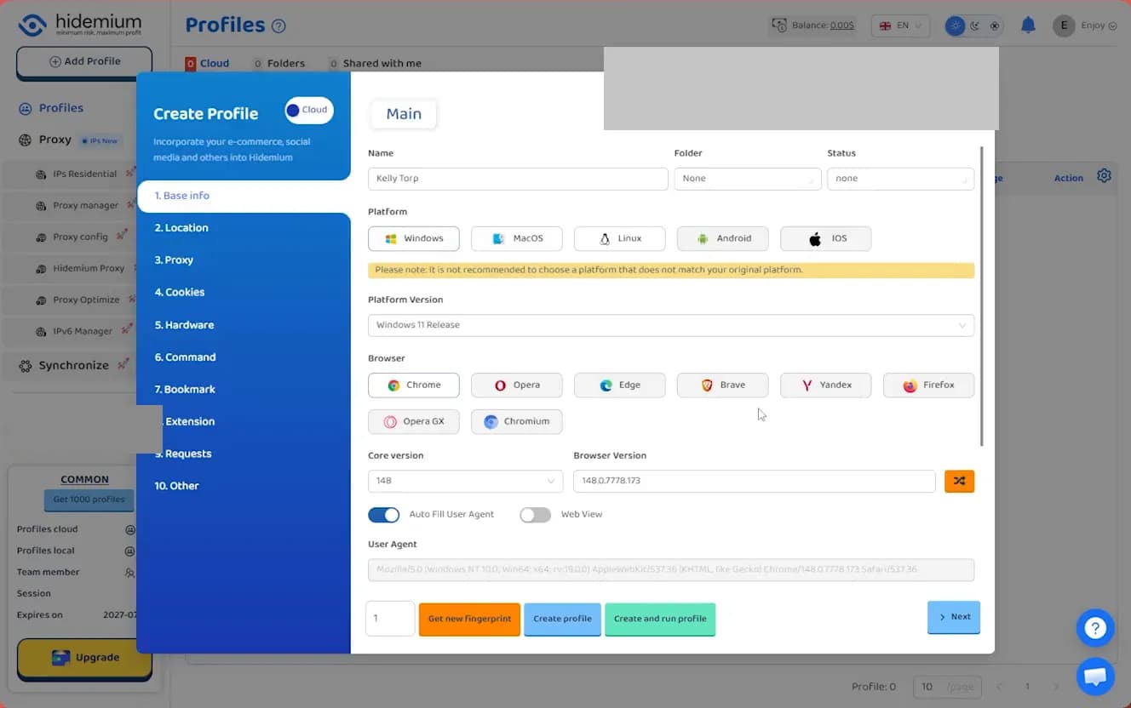Choose Yandex browser

826,385
